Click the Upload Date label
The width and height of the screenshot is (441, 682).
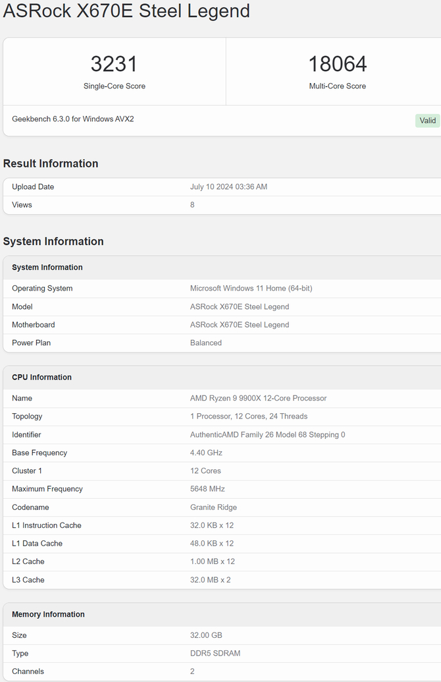point(33,186)
